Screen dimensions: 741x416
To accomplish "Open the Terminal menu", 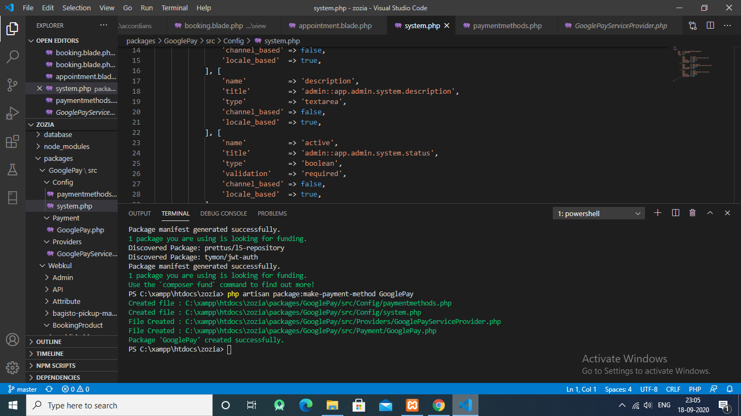I will tap(175, 8).
